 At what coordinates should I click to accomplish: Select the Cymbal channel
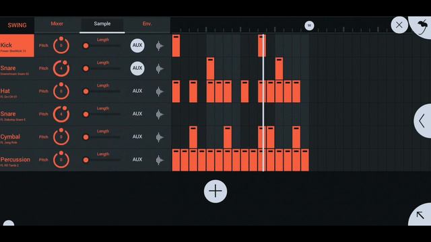pyautogui.click(x=17, y=137)
